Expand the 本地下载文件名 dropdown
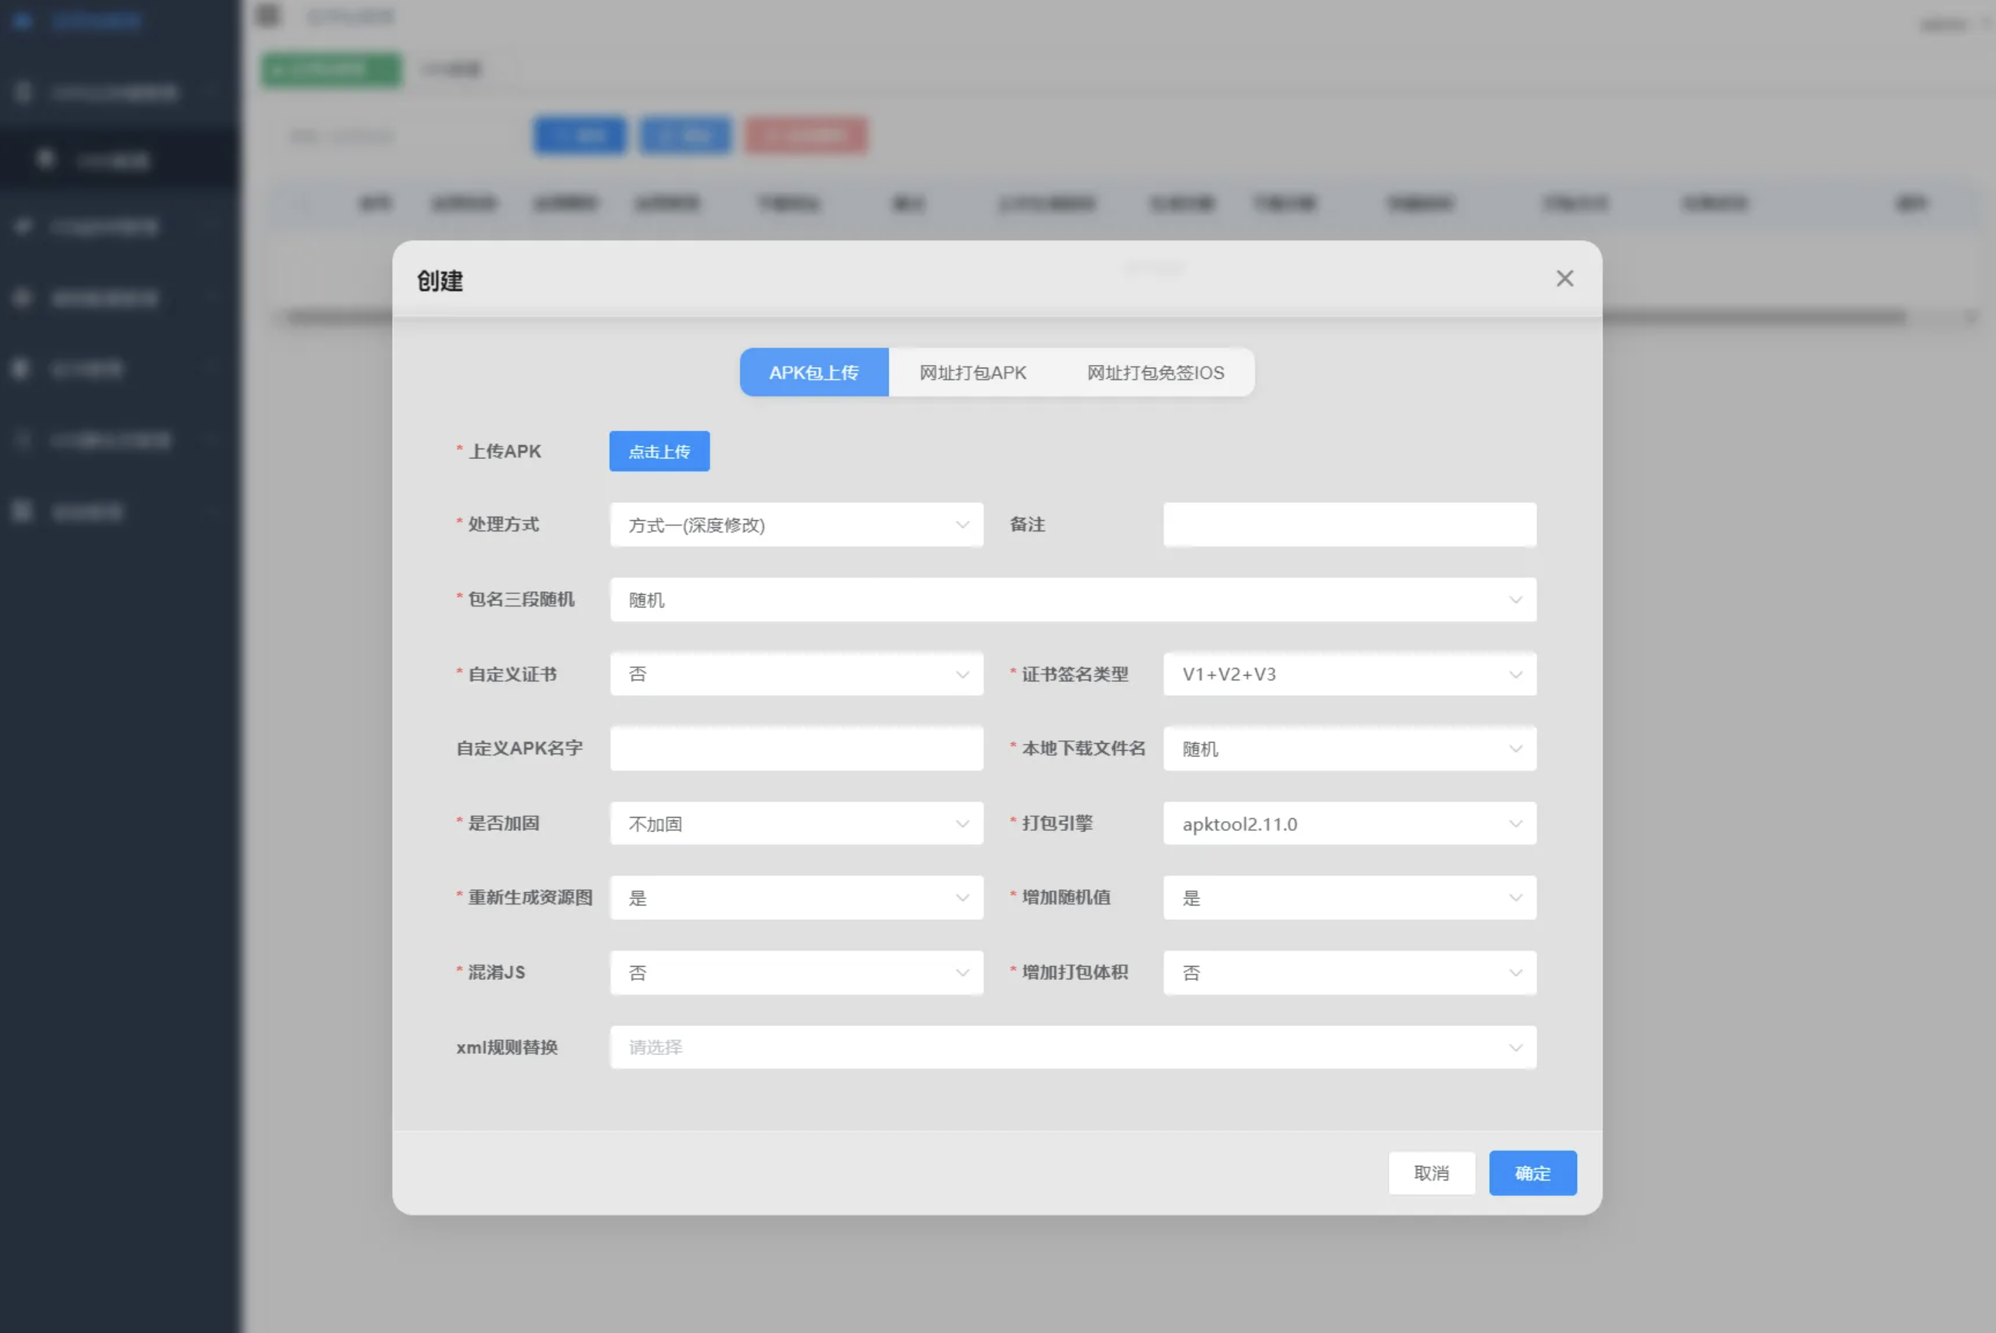 [x=1349, y=748]
